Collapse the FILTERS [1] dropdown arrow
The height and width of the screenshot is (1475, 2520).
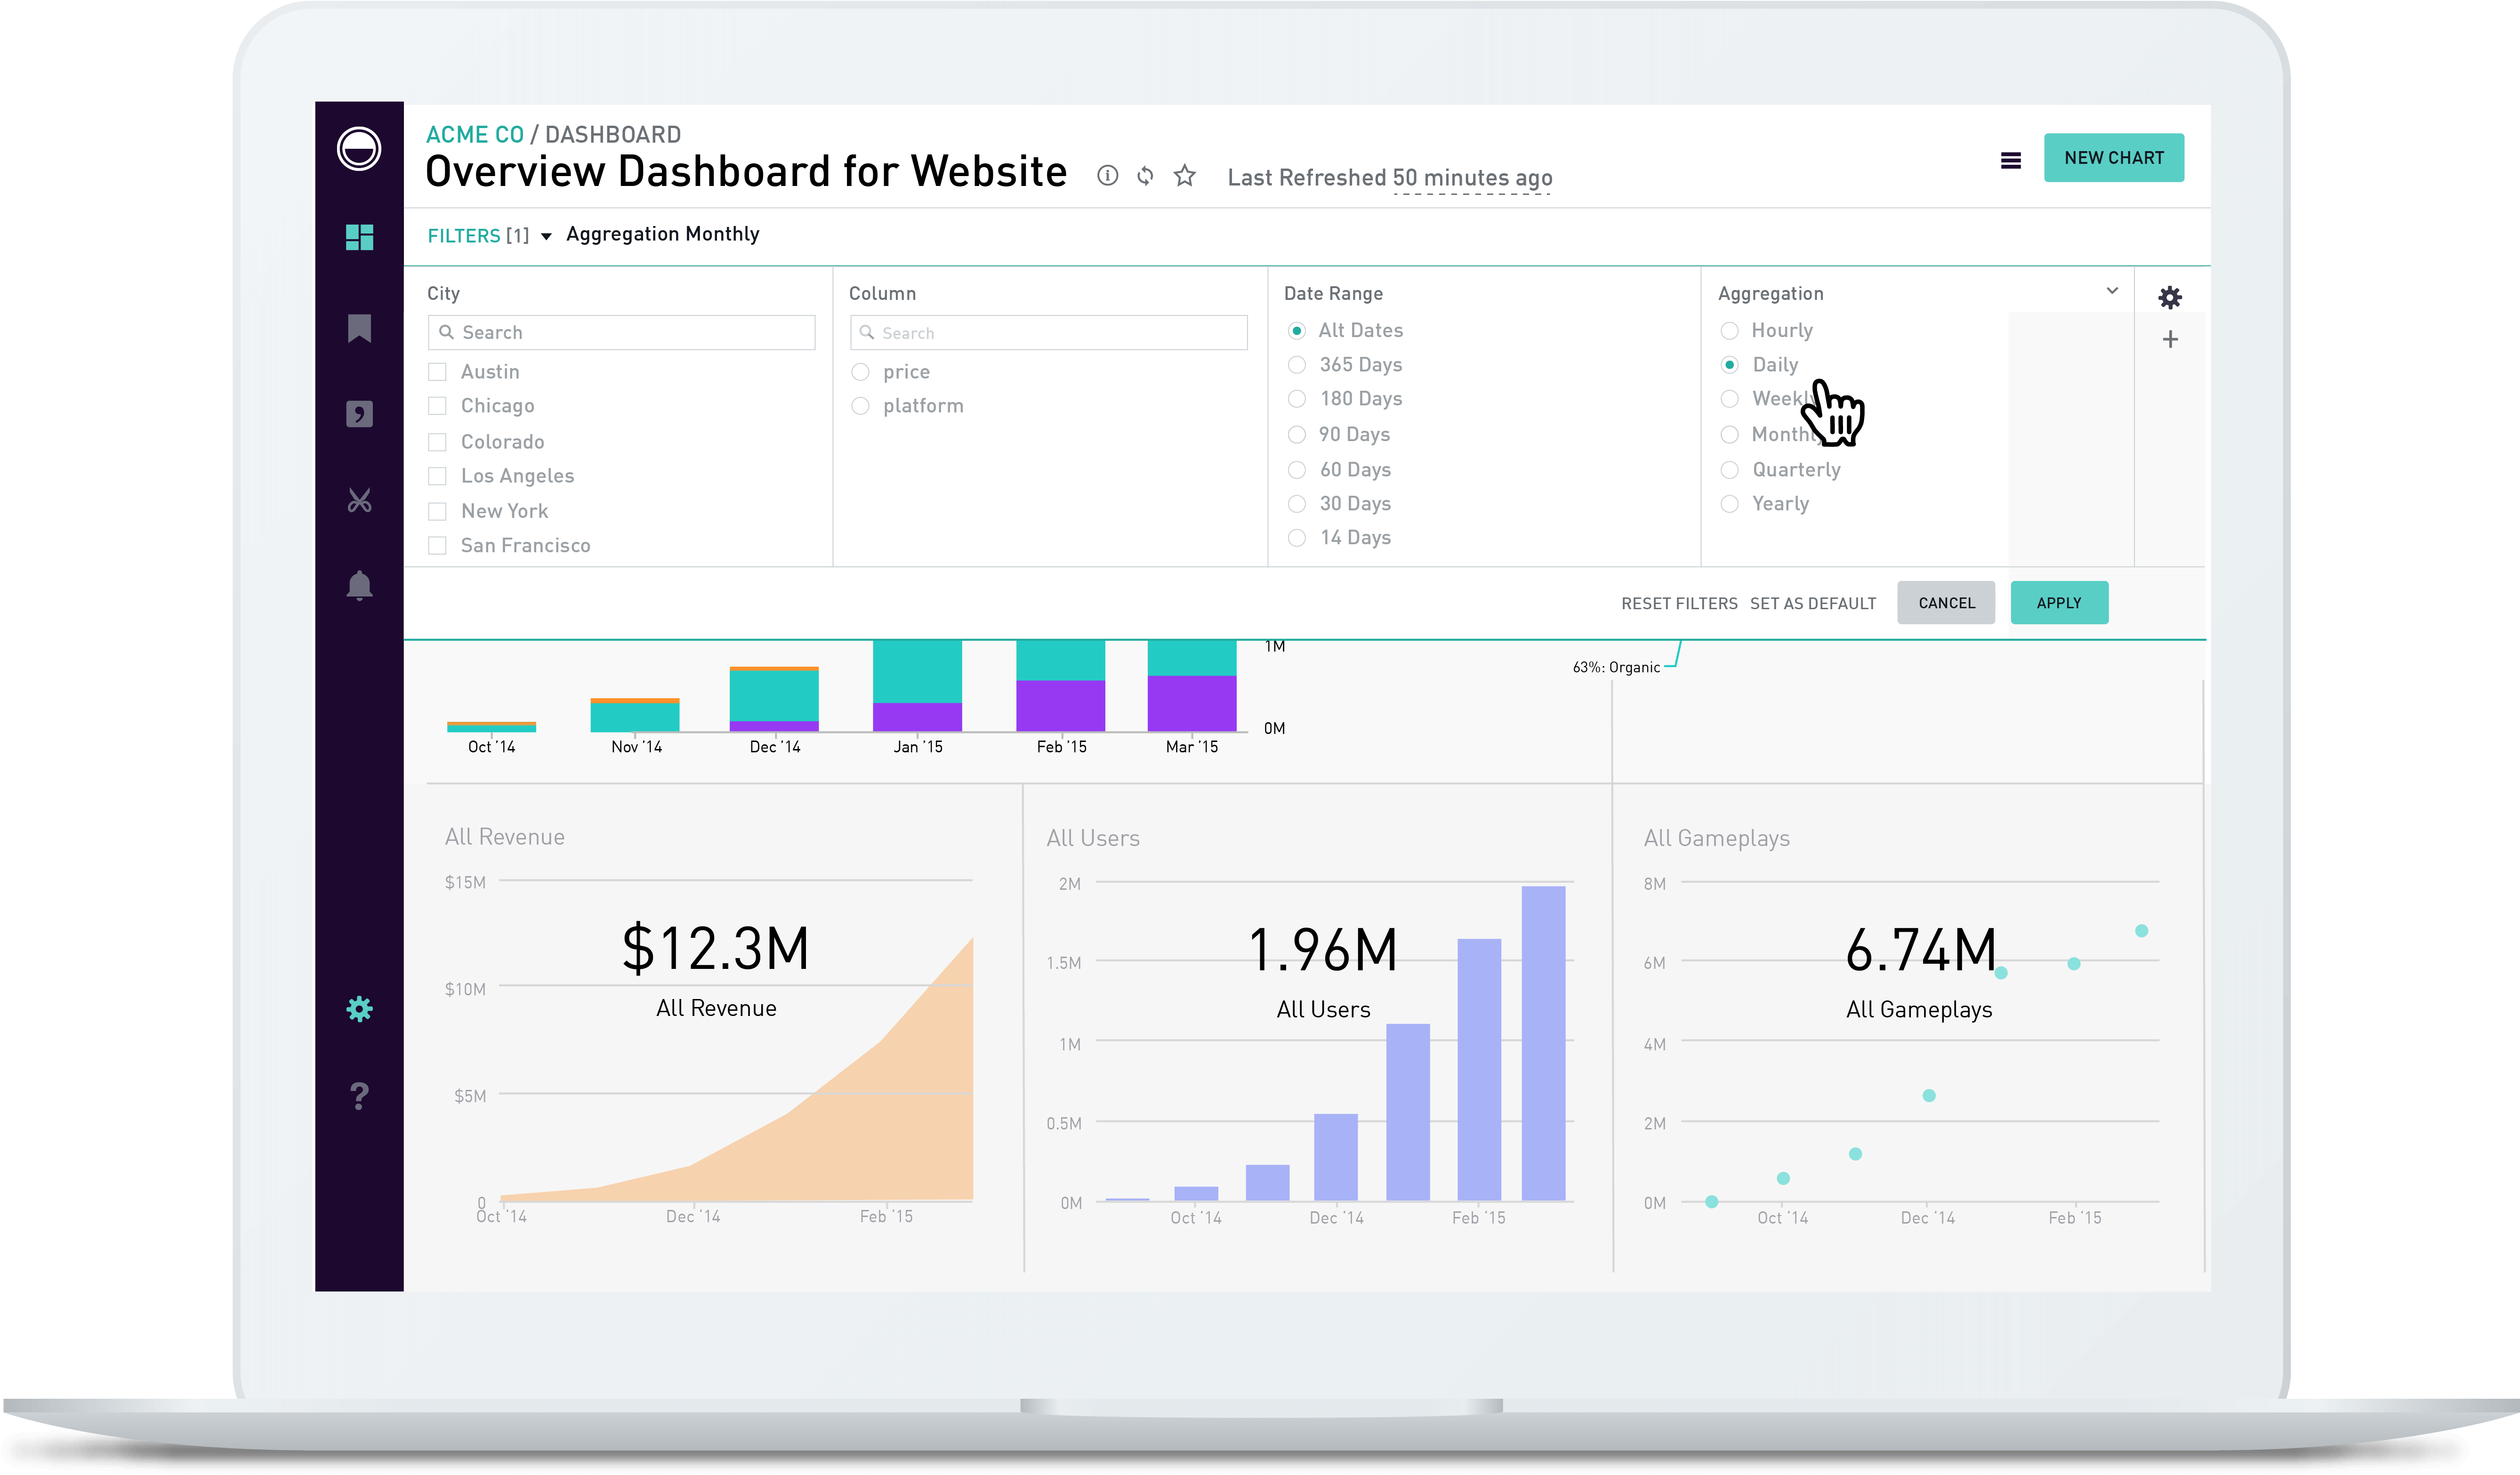(x=546, y=237)
